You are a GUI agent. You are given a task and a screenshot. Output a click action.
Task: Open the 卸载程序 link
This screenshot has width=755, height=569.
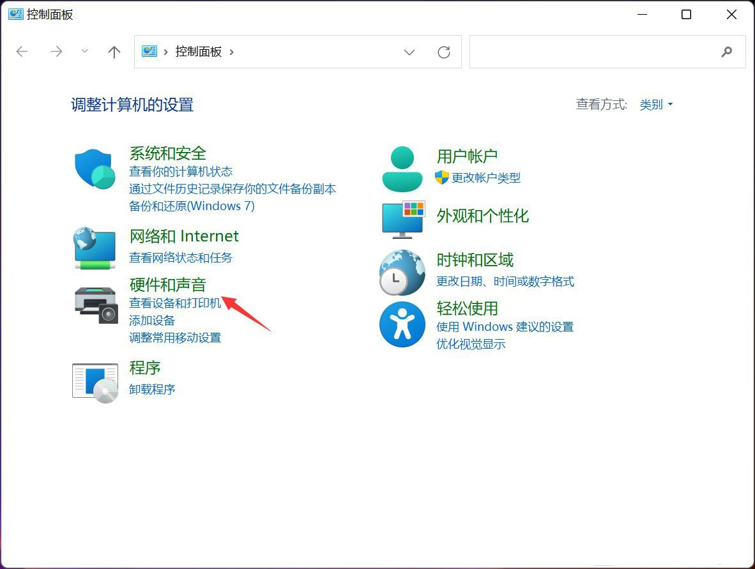click(x=152, y=389)
